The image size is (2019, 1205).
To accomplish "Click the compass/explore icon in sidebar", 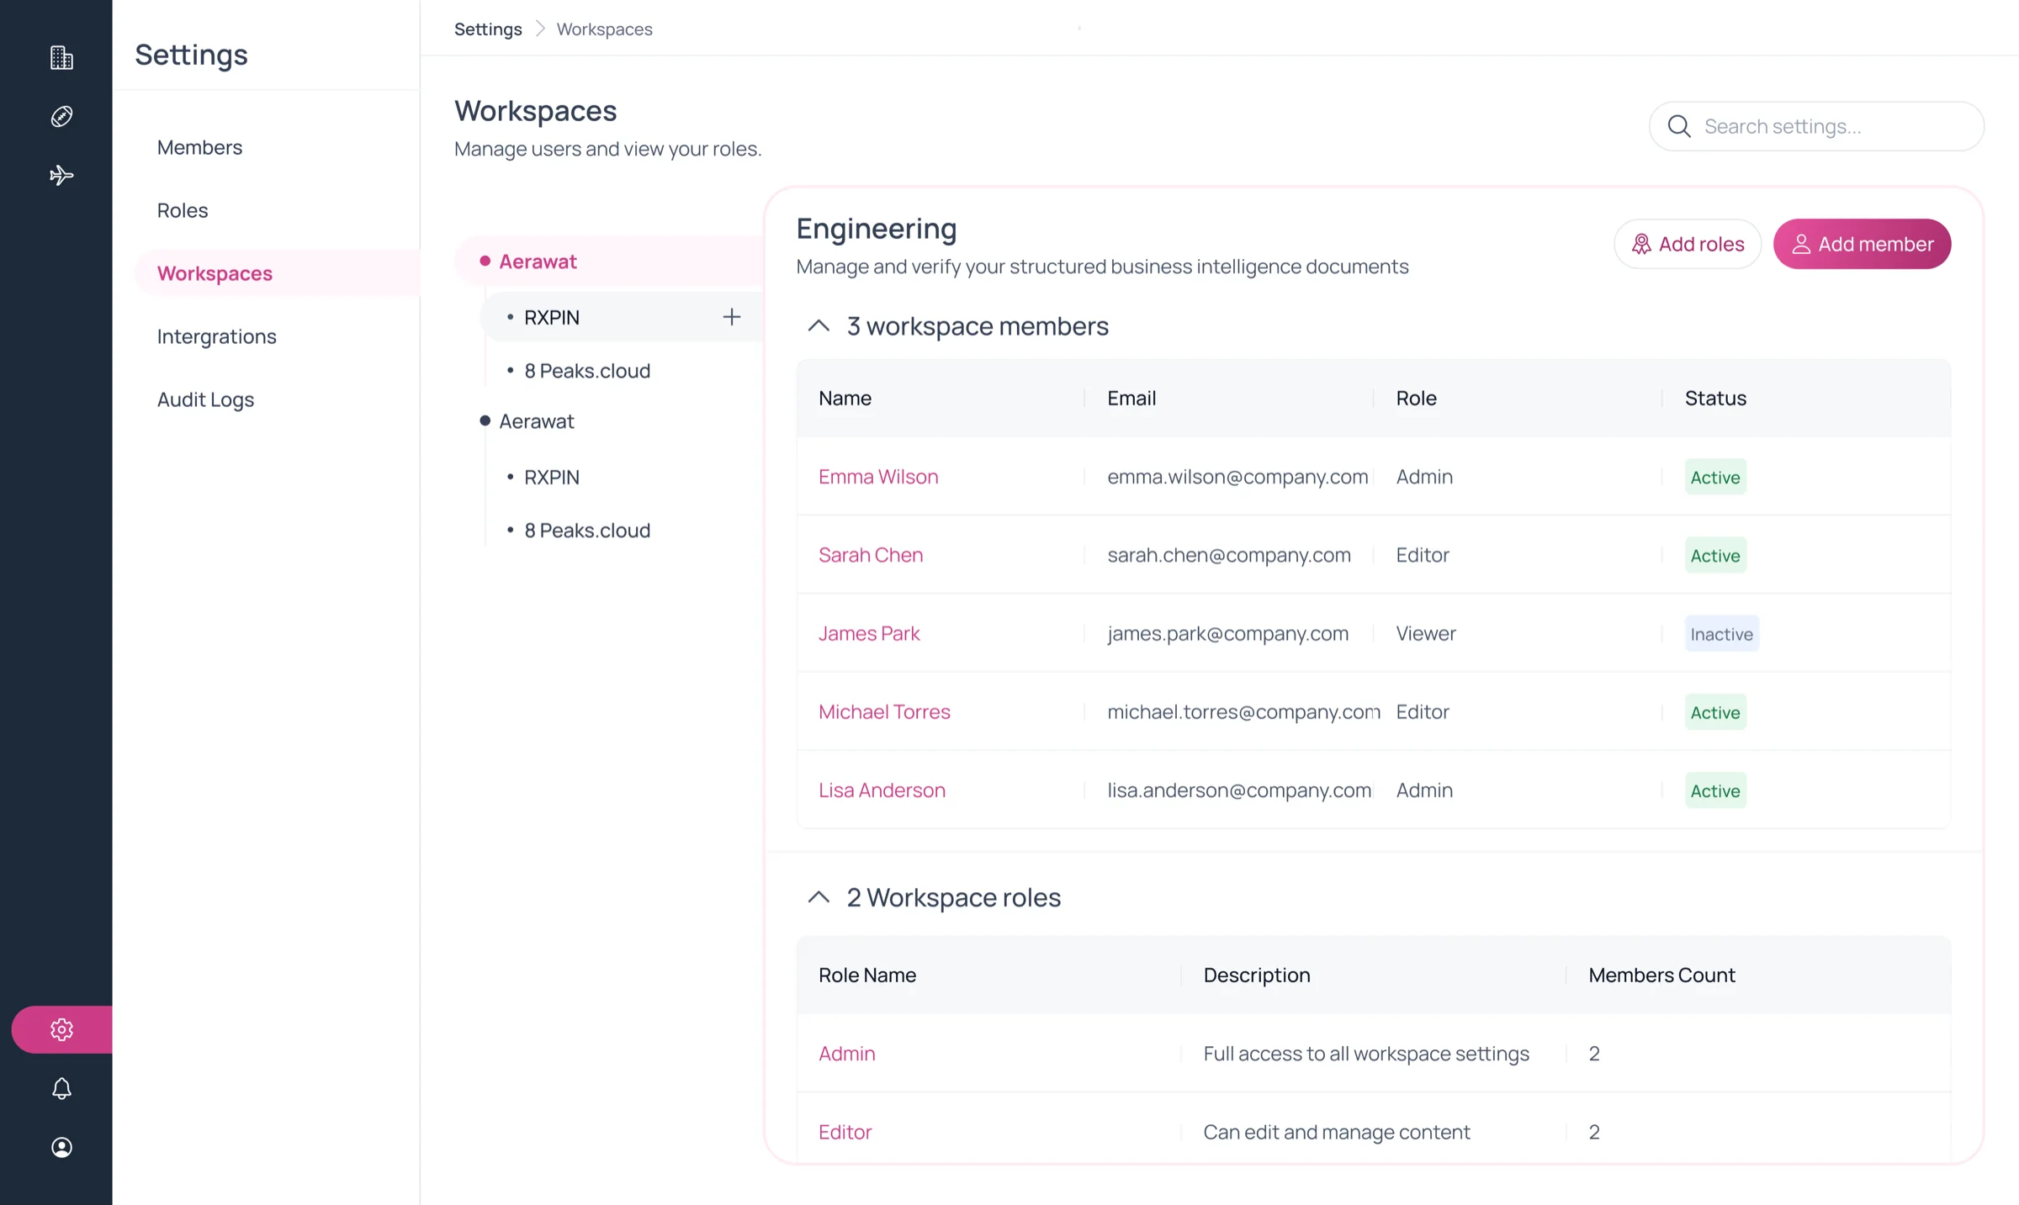I will (x=61, y=116).
